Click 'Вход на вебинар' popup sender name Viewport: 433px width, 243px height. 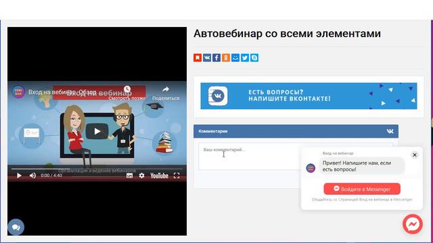[x=338, y=153]
